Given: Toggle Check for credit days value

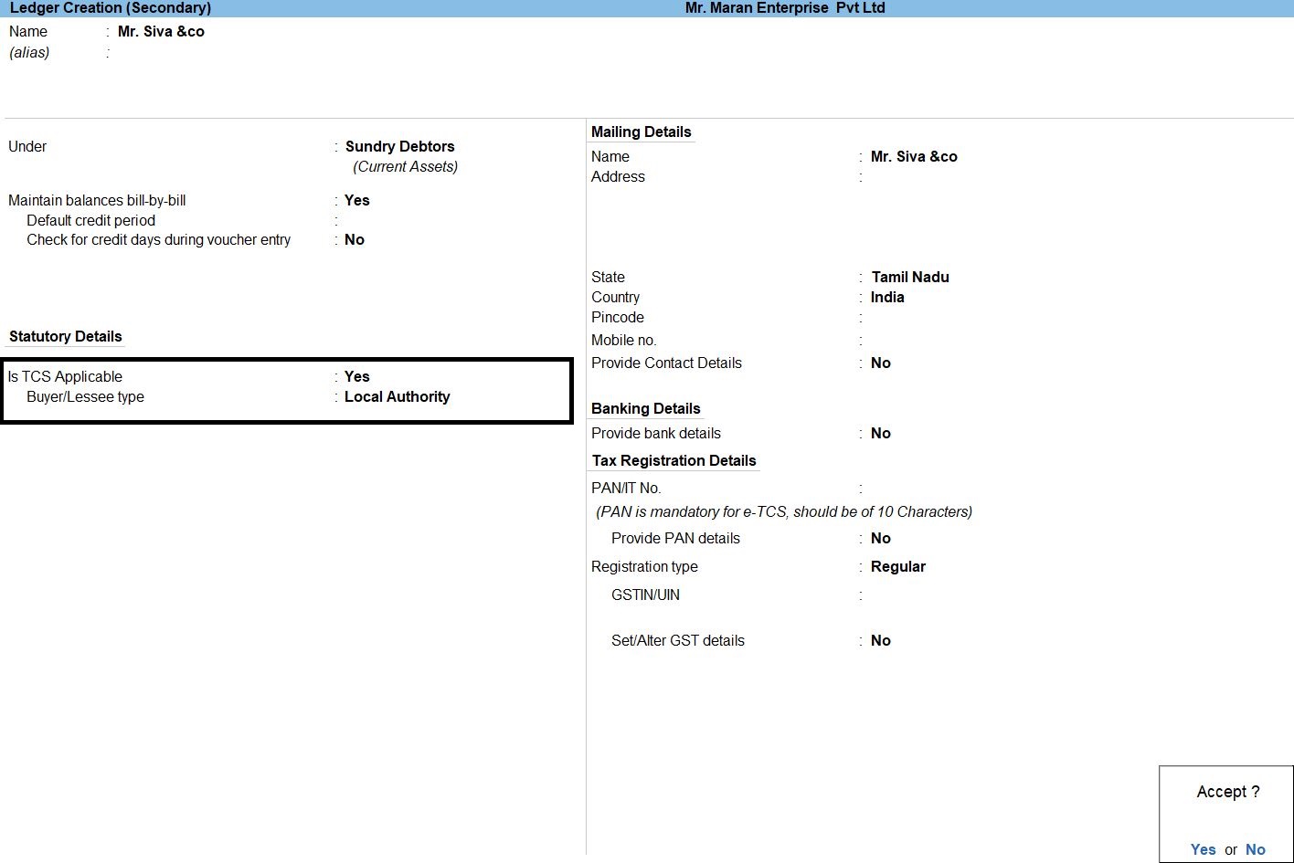Looking at the screenshot, I should [355, 239].
